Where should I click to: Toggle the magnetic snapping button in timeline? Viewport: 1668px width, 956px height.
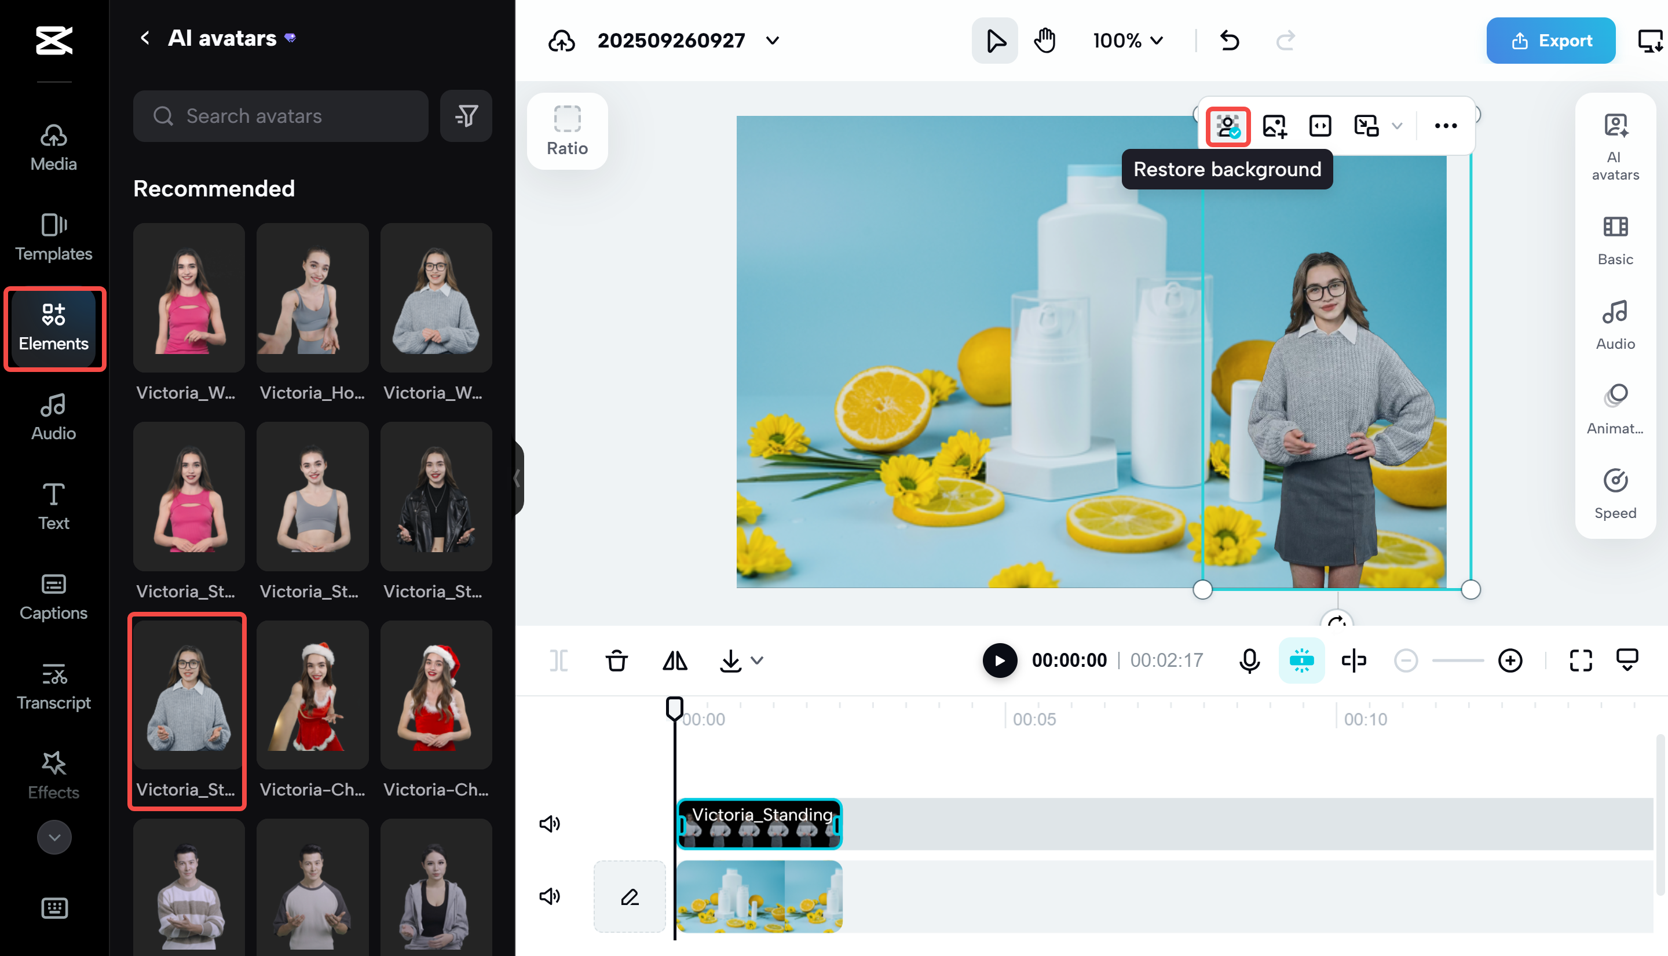point(1302,661)
